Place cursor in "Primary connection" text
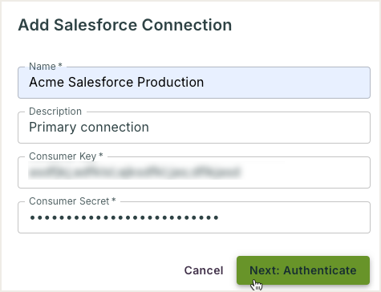The image size is (381, 292). coord(89,128)
